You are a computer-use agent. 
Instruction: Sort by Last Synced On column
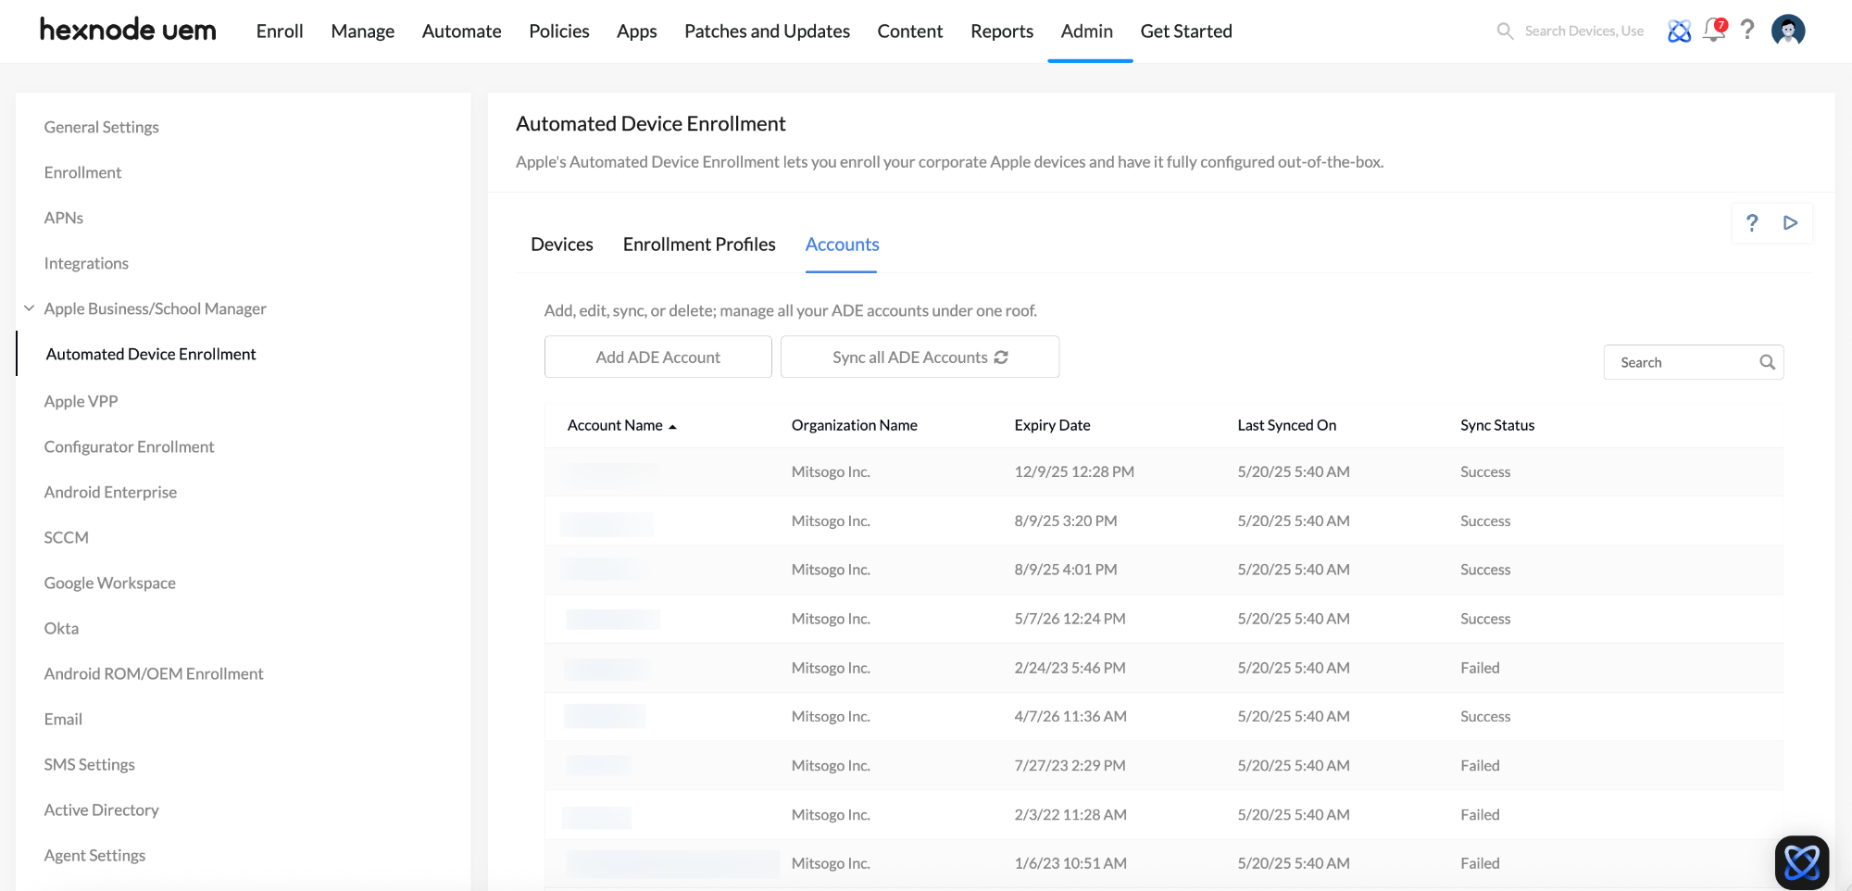[x=1286, y=425]
